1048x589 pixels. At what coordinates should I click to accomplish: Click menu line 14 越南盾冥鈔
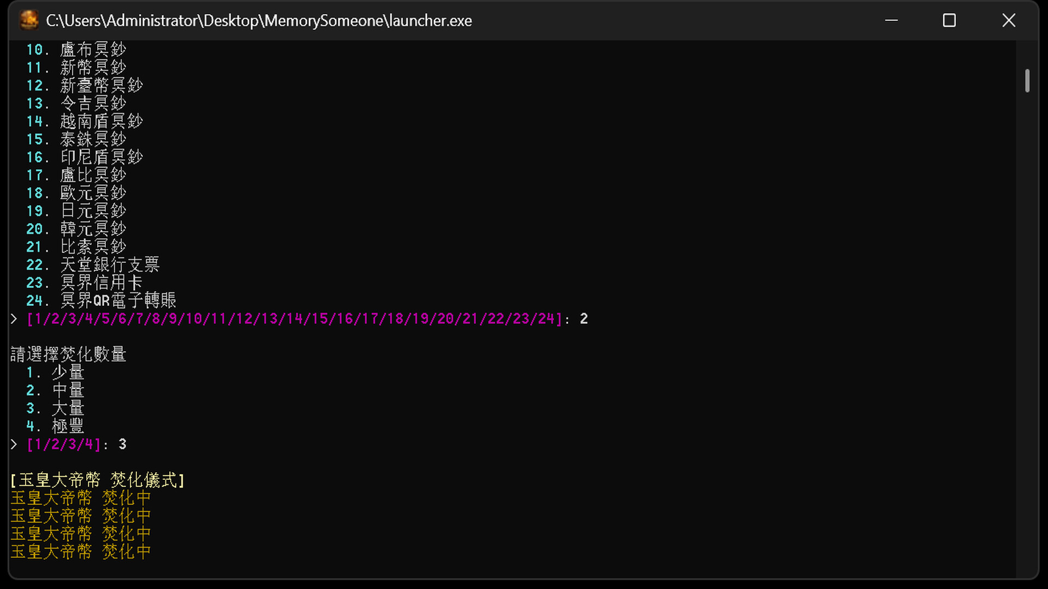[85, 121]
